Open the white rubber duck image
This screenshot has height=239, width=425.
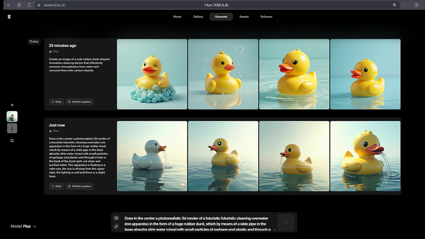pos(152,156)
